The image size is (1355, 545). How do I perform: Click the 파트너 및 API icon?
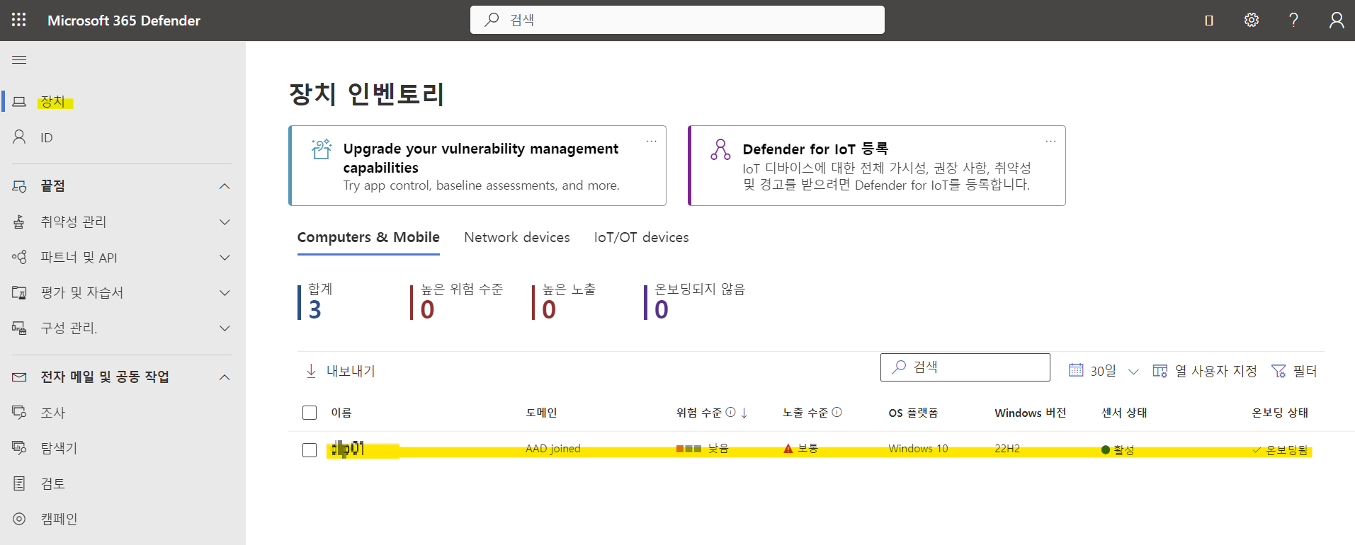pos(19,257)
